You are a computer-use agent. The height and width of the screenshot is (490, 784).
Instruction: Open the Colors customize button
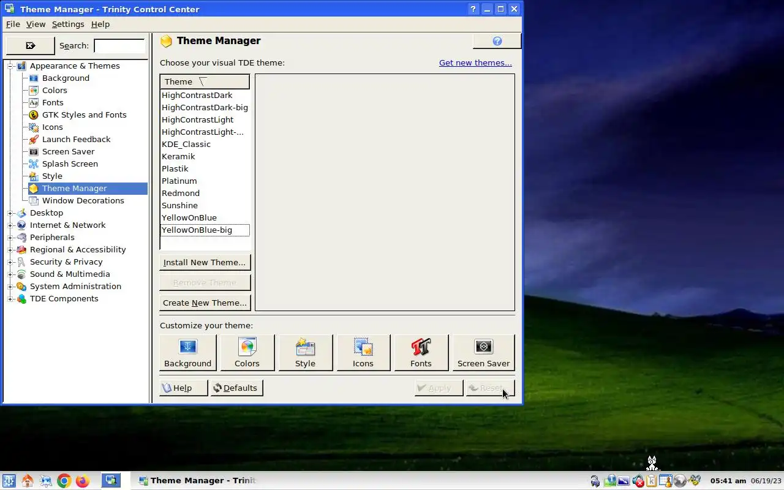click(x=247, y=353)
